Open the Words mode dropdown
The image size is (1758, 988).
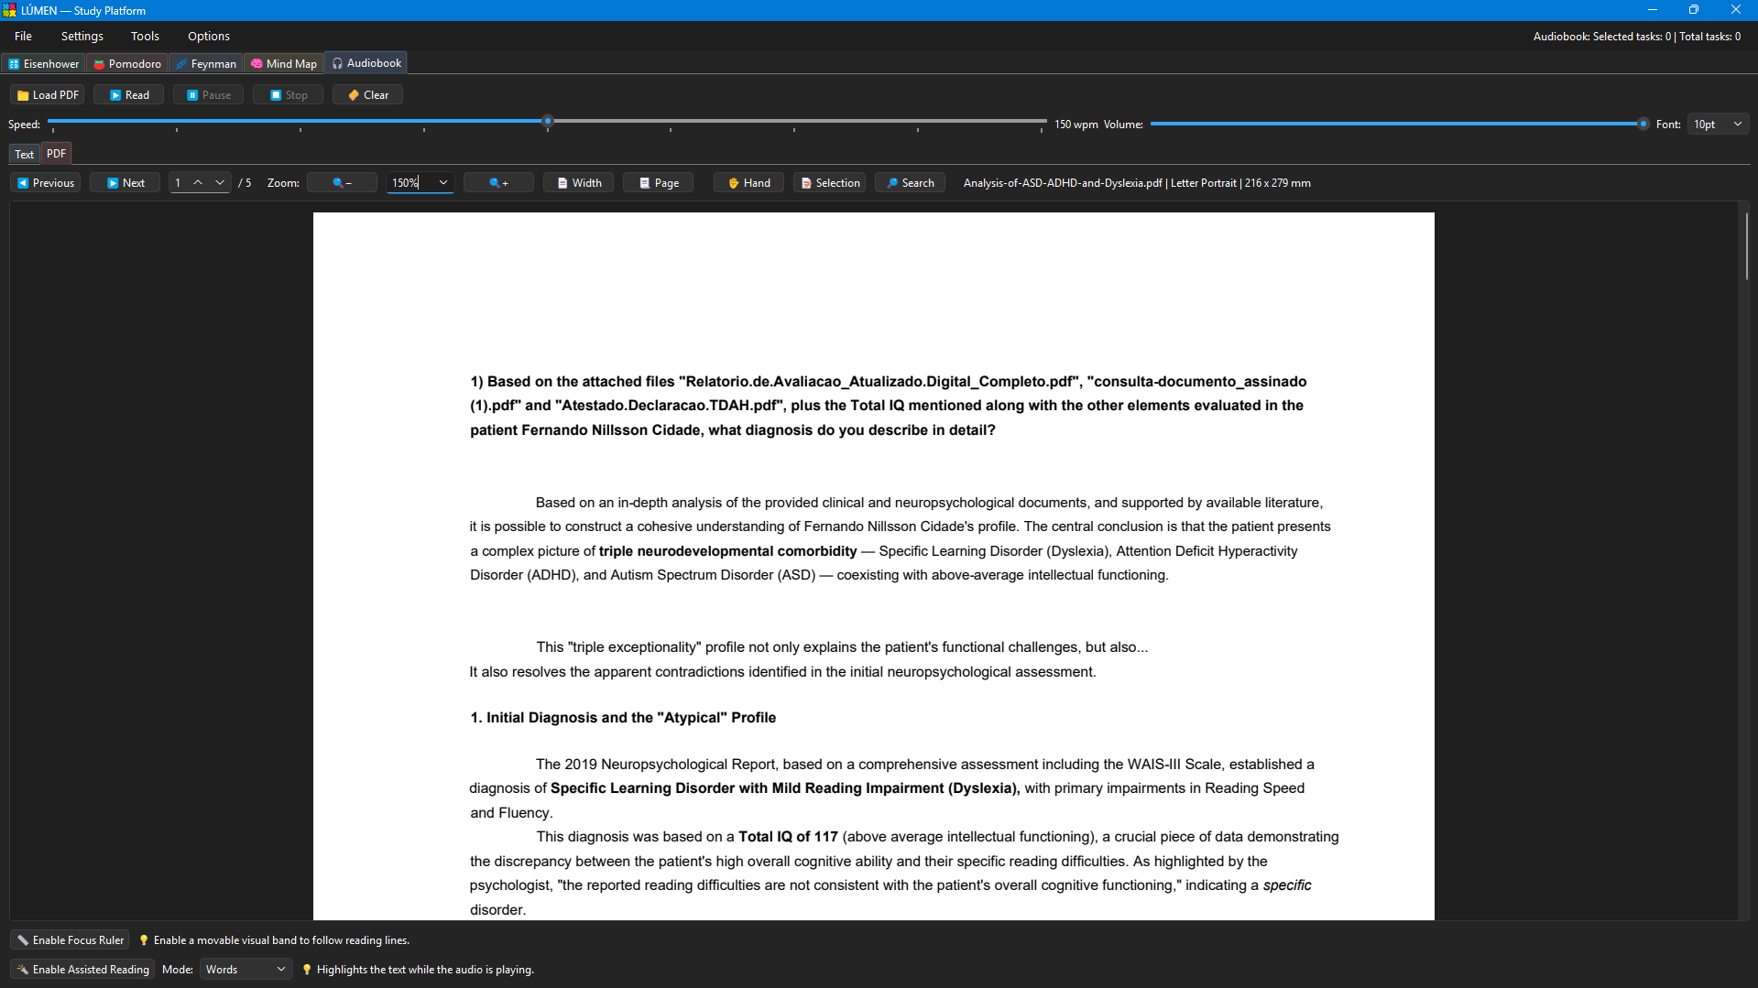pos(246,970)
